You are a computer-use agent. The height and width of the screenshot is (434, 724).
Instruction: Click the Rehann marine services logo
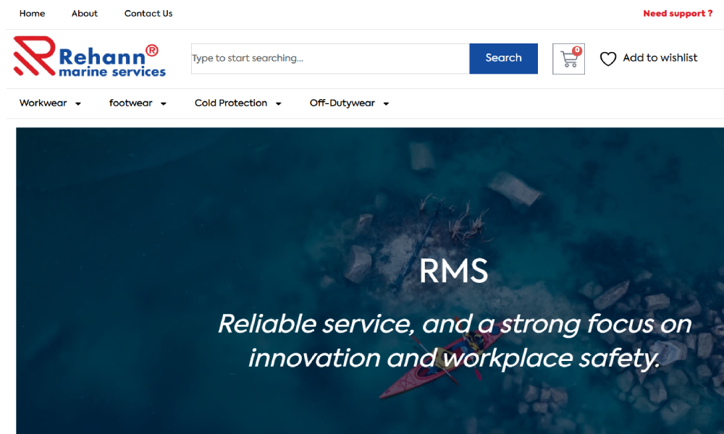coord(90,56)
